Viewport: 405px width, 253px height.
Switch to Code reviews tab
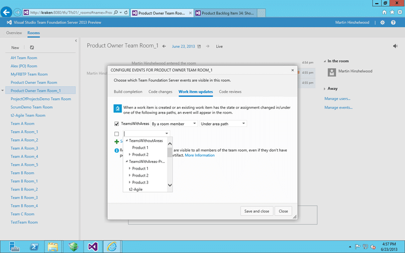[230, 92]
